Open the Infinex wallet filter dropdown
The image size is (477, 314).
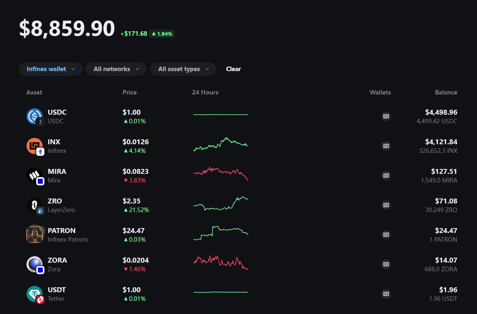[51, 69]
